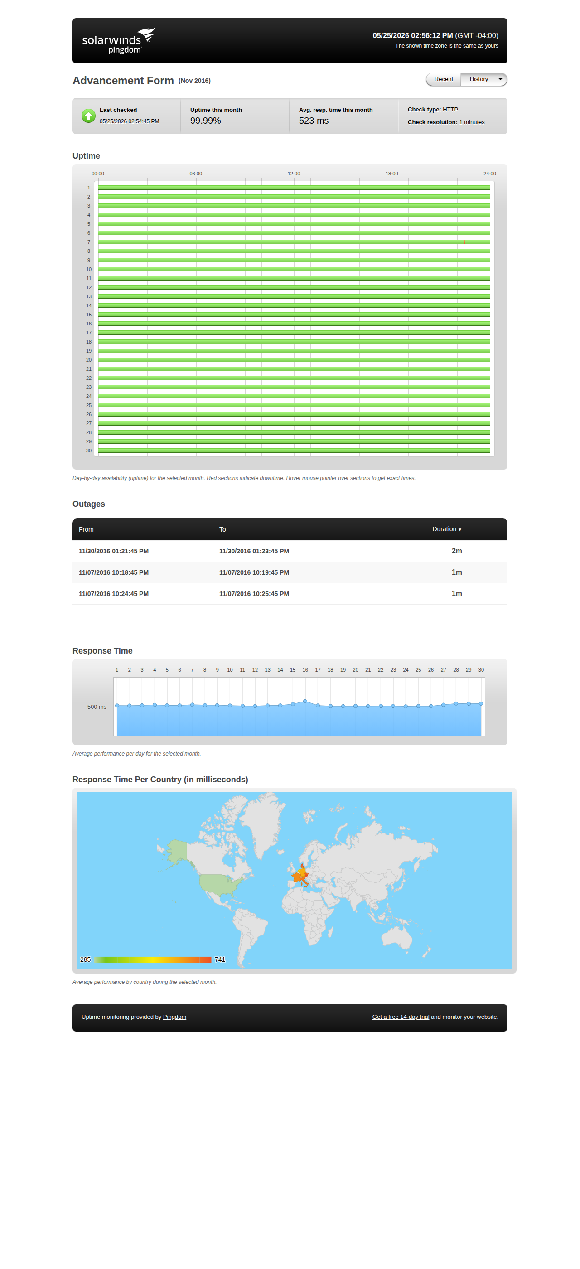Click the 05/25/2026 02:56:12 PM header timestamp
The width and height of the screenshot is (580, 1269).
(412, 35)
